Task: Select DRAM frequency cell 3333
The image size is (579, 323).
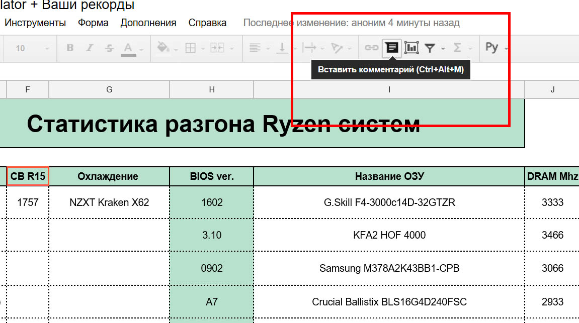Action: point(552,202)
